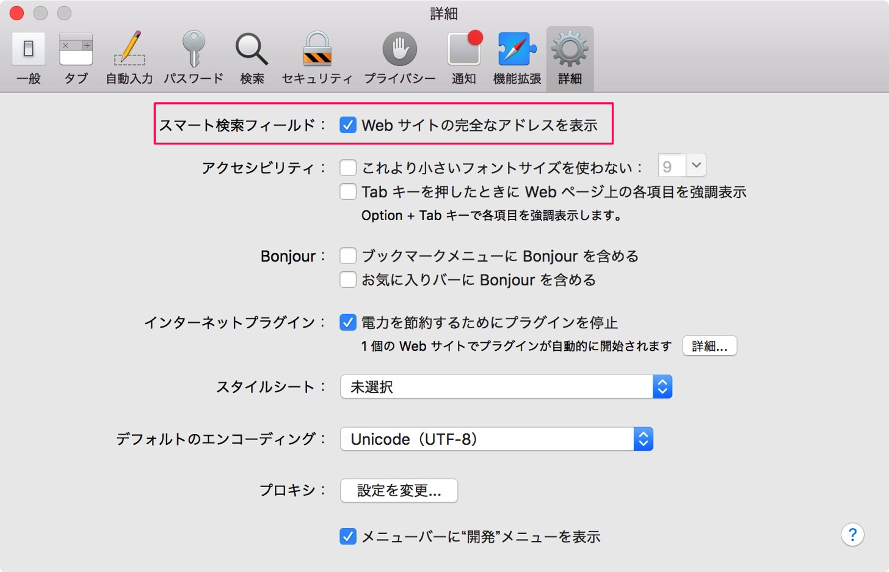This screenshot has width=889, height=572.
Task: Click the プラグインが自動的に開始されます info text
Action: coord(517,346)
